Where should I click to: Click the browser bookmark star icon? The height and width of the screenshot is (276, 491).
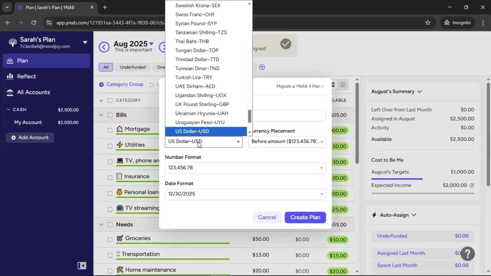pyautogui.click(x=428, y=22)
